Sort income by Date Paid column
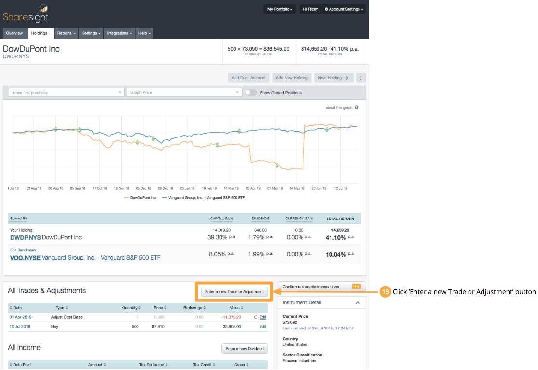Viewport: 538px width, 370px height. click(x=20, y=365)
